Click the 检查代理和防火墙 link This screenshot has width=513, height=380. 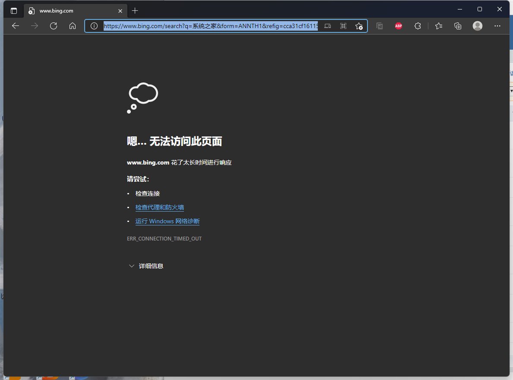[x=160, y=207]
